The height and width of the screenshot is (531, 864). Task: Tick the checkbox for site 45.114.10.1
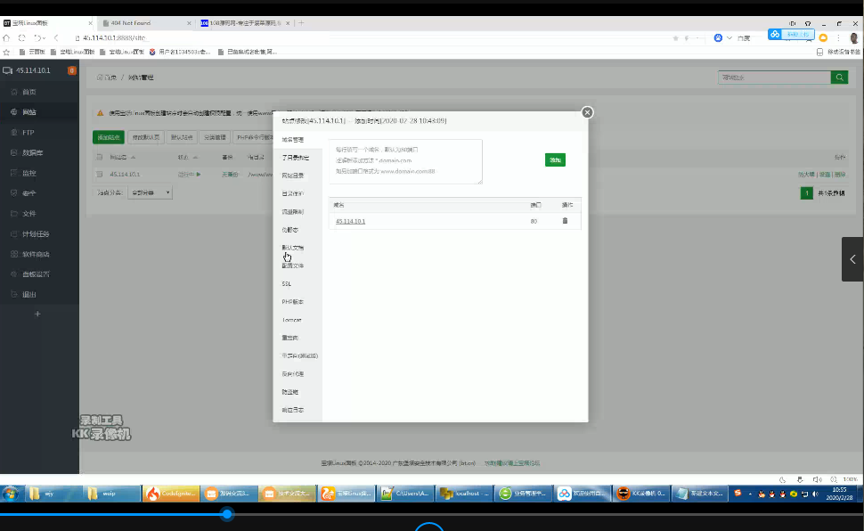click(100, 174)
